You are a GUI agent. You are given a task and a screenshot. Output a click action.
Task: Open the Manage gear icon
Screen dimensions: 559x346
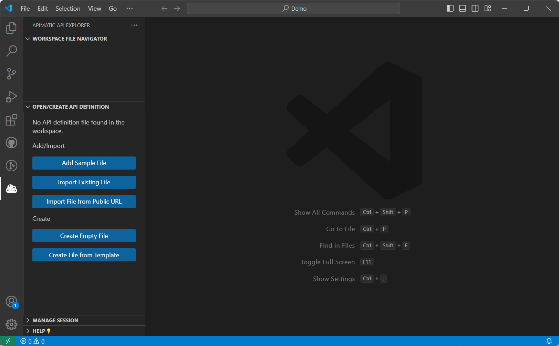click(x=11, y=324)
